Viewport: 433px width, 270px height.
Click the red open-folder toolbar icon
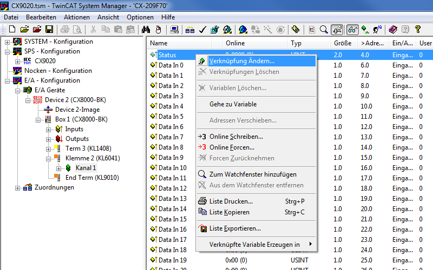[37, 29]
